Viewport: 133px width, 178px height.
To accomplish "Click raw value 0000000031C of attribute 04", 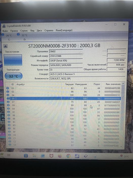I will 112,95.
